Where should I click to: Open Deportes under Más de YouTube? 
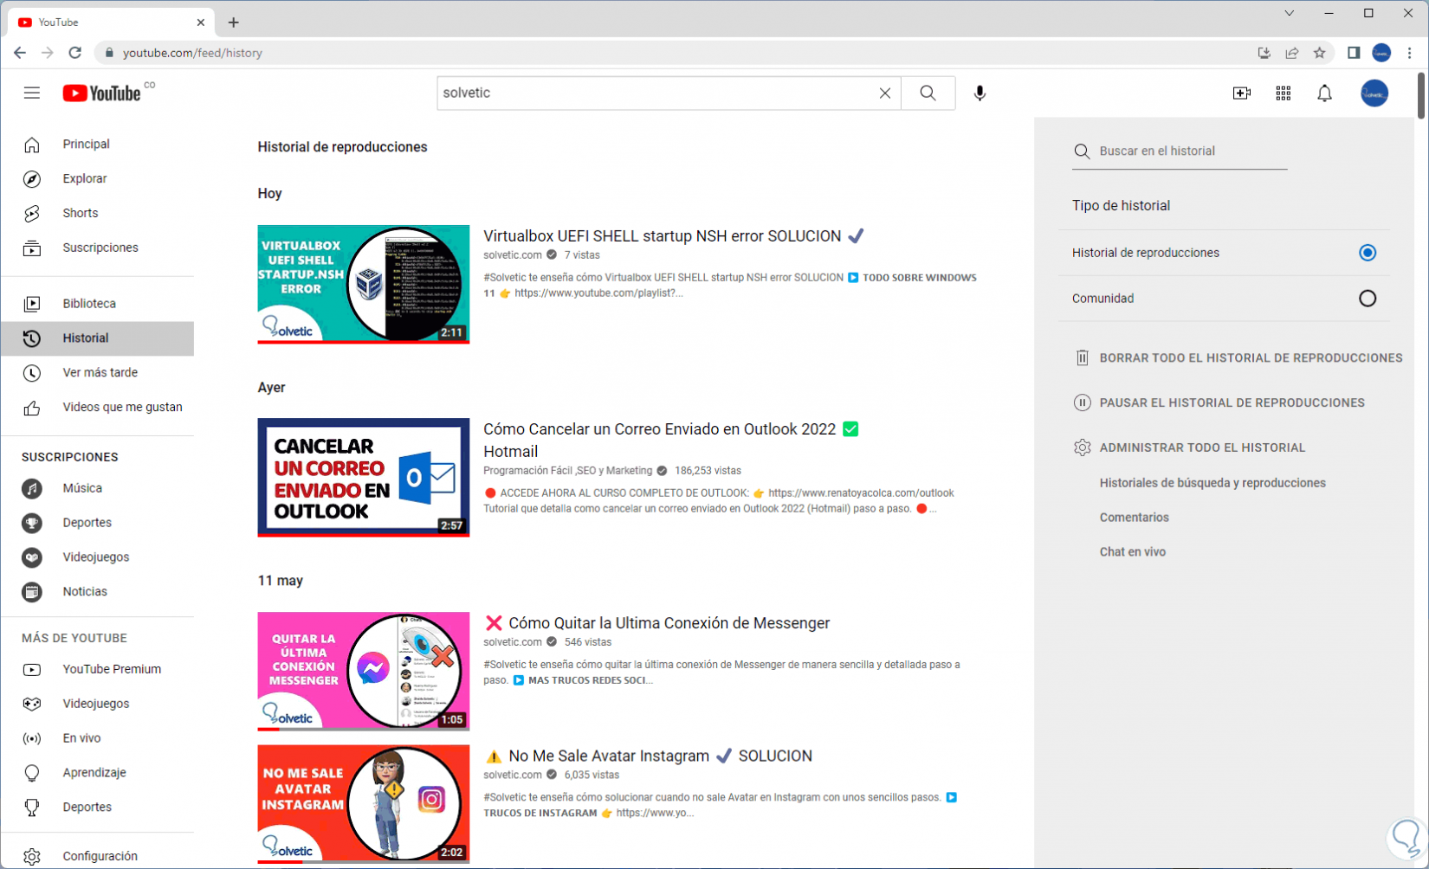pyautogui.click(x=98, y=808)
